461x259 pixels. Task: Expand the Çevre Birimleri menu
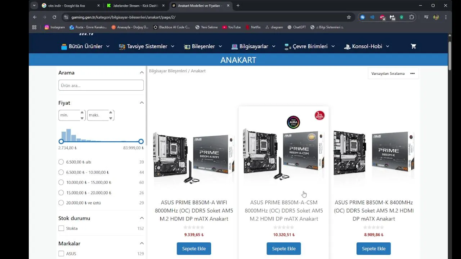[310, 46]
